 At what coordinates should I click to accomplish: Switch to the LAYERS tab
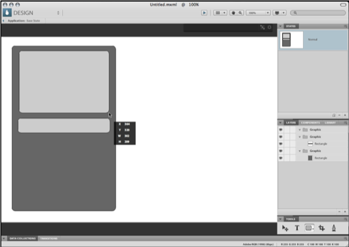291,123
